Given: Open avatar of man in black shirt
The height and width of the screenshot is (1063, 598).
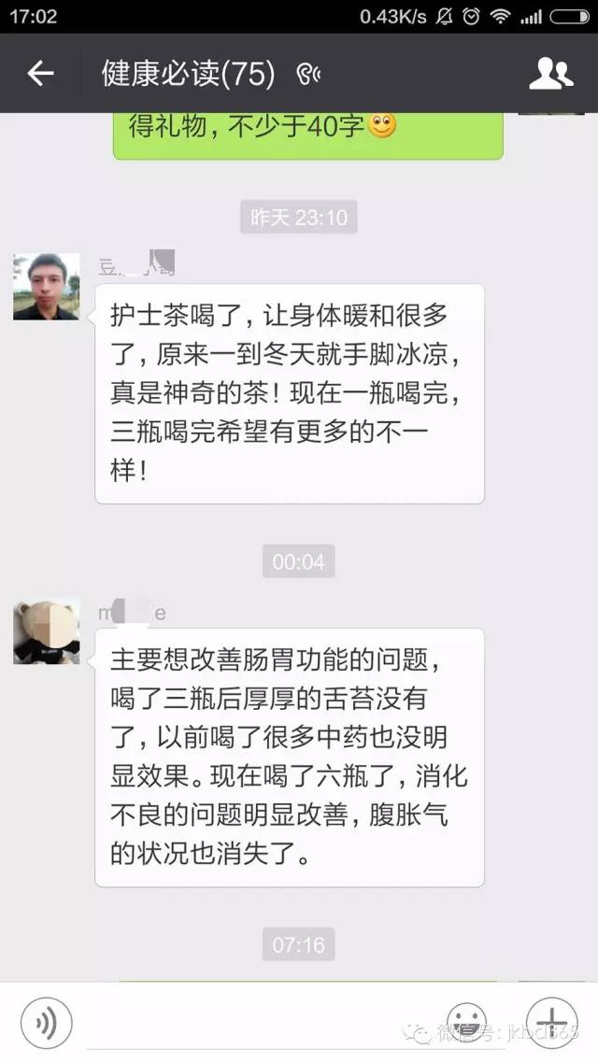Looking at the screenshot, I should tap(46, 287).
